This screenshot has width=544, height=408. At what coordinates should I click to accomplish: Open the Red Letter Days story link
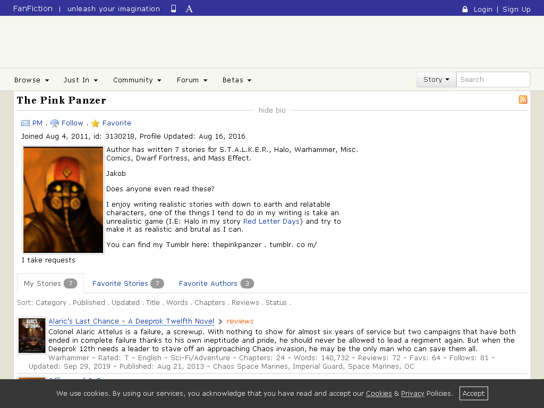point(271,222)
